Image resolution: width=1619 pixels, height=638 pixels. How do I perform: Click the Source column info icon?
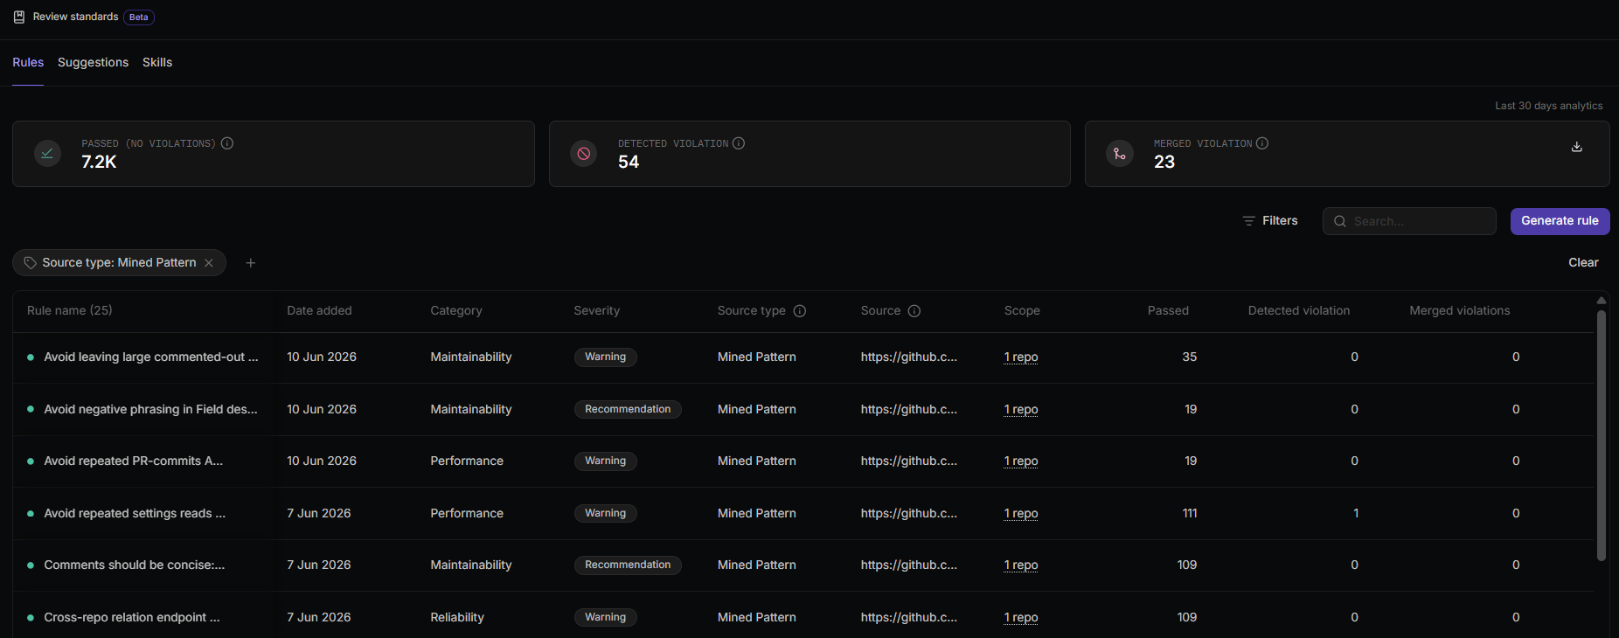point(914,311)
